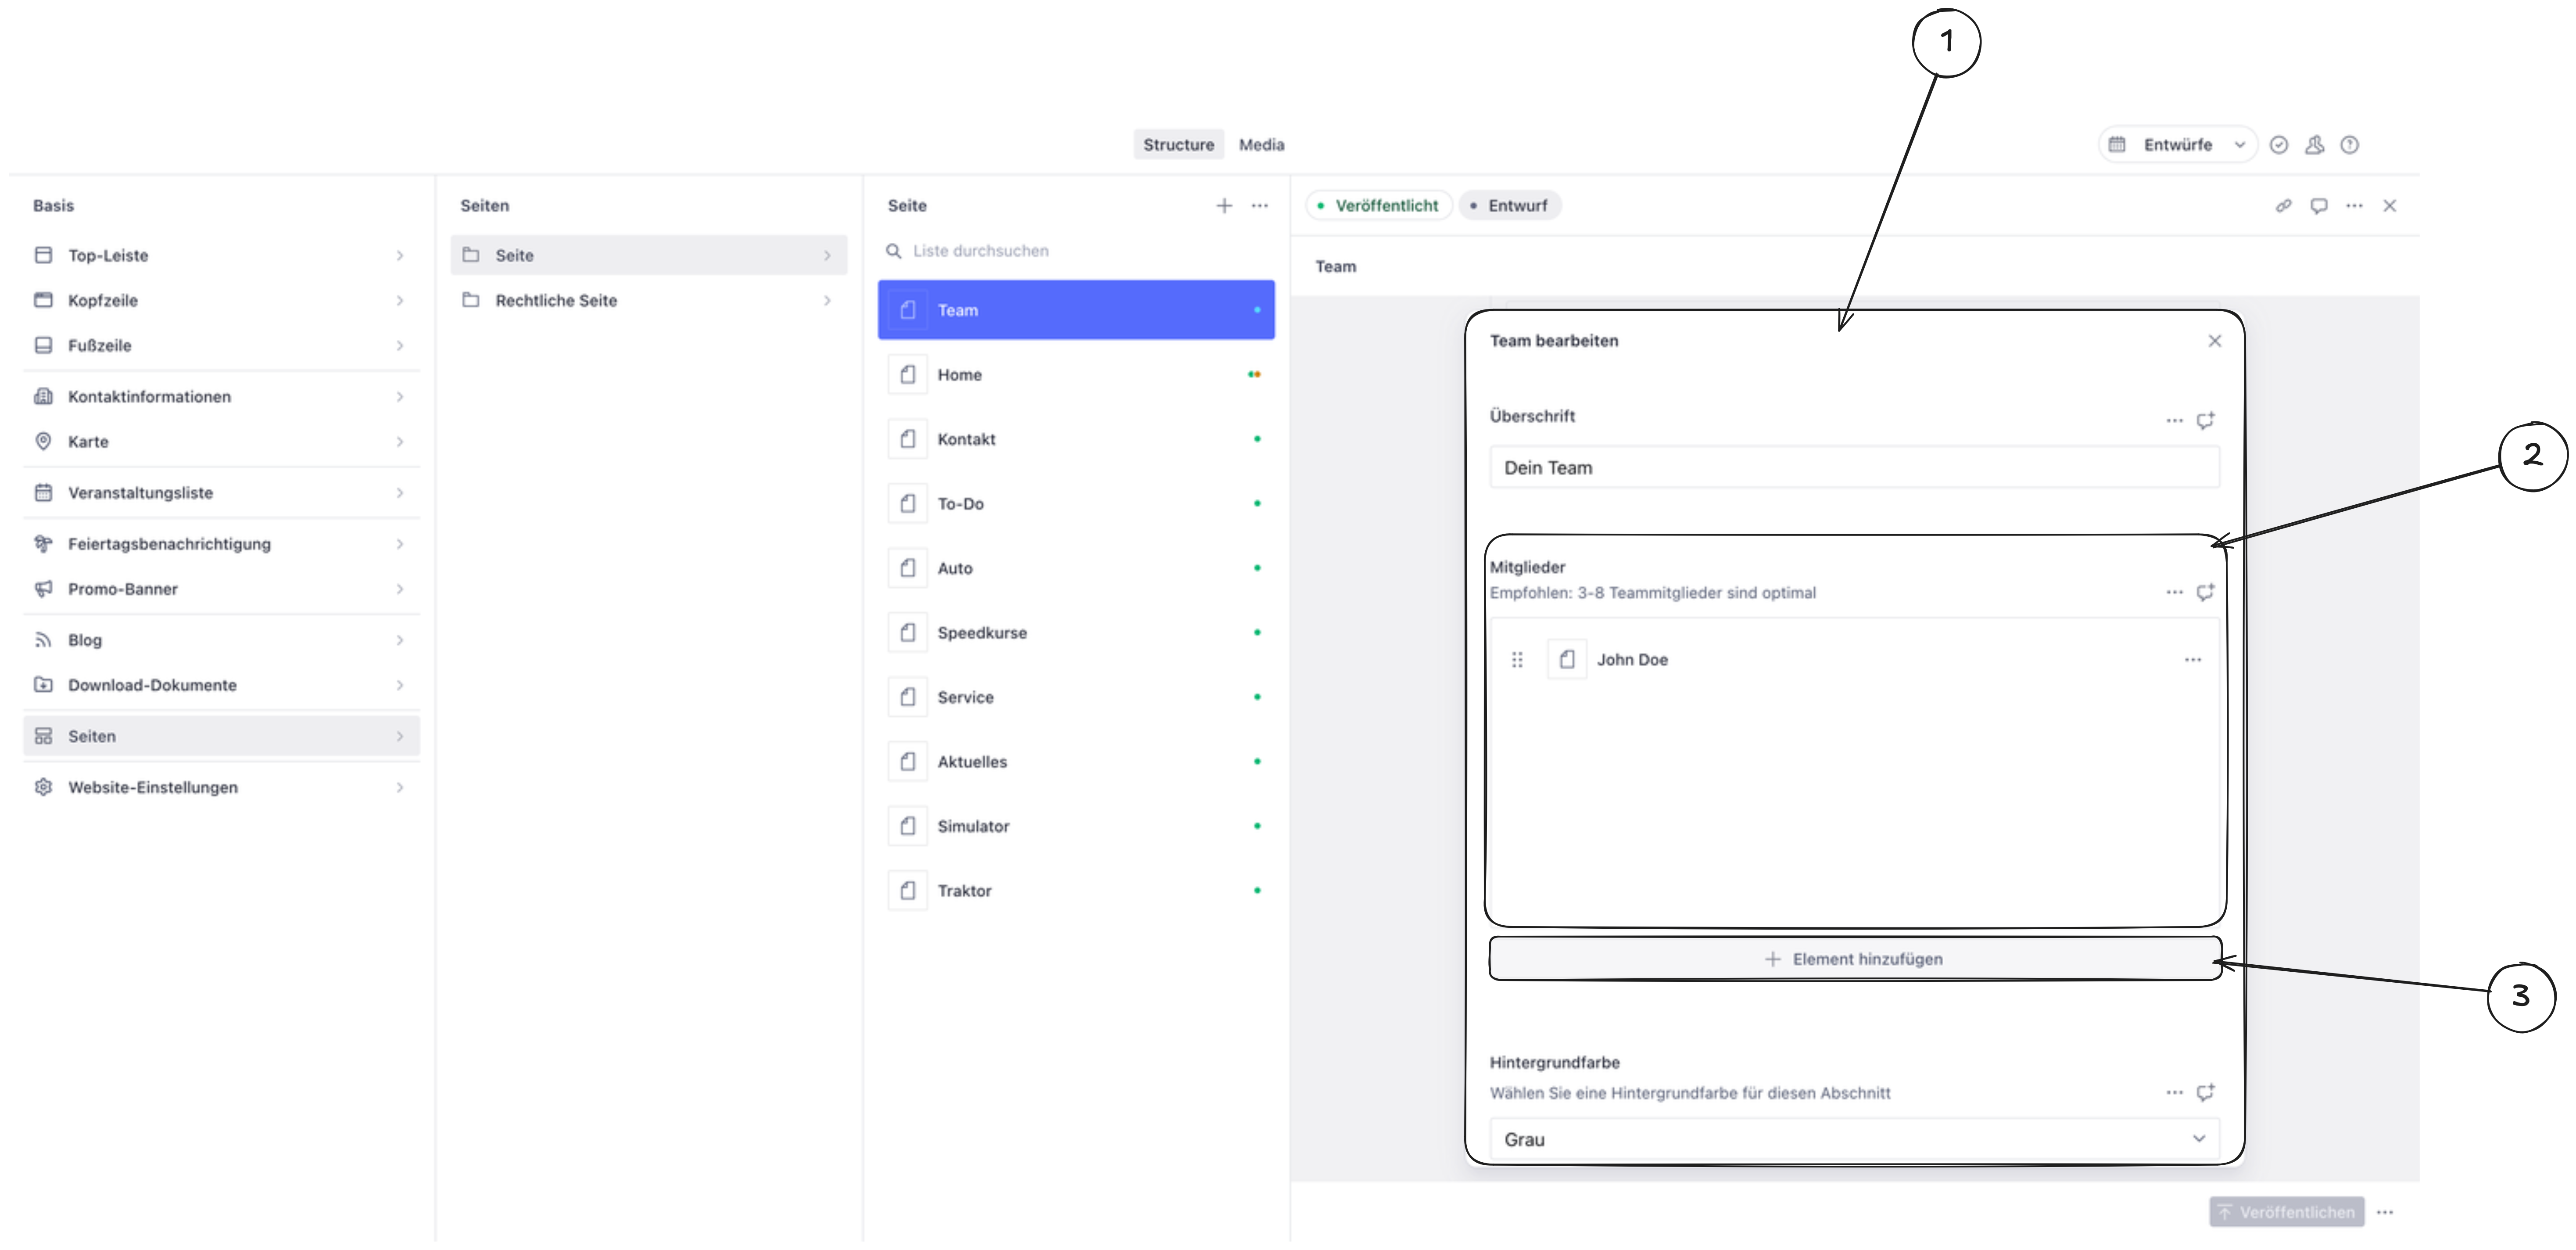The image size is (2576, 1250).
Task: Click the user presence icon in top bar
Action: pos(2314,145)
